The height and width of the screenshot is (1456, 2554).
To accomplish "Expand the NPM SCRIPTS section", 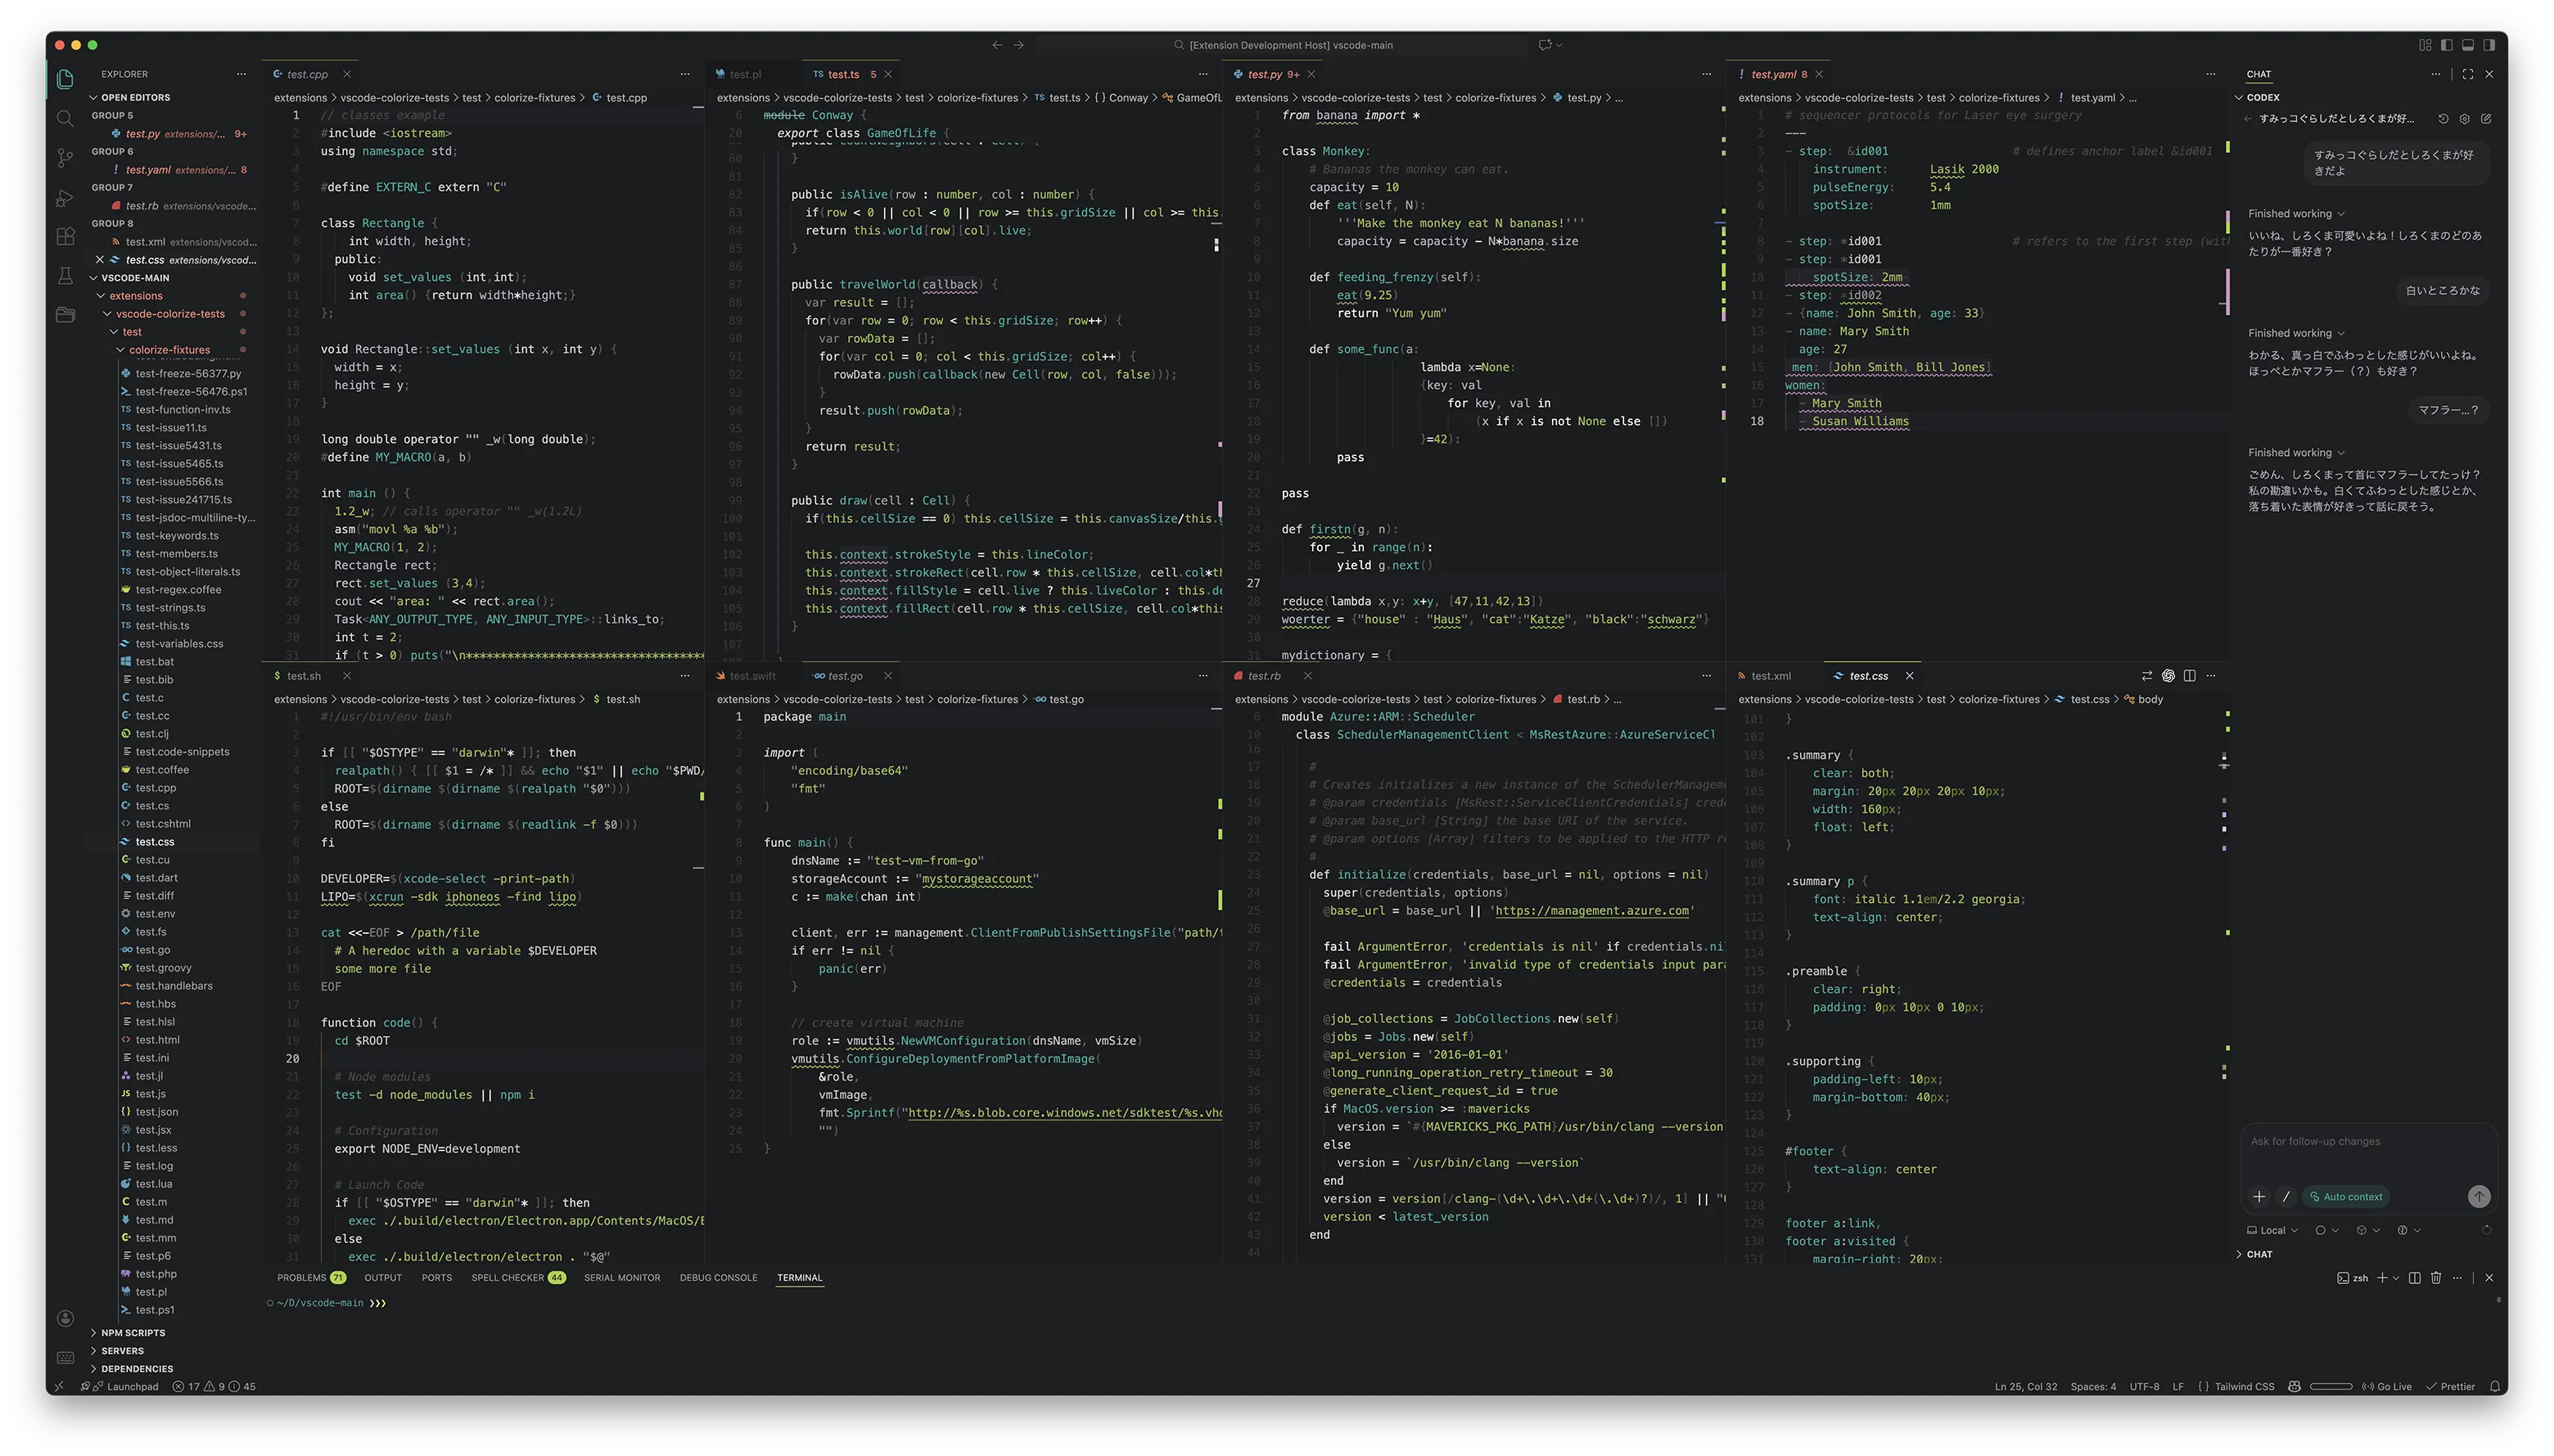I will click(132, 1333).
